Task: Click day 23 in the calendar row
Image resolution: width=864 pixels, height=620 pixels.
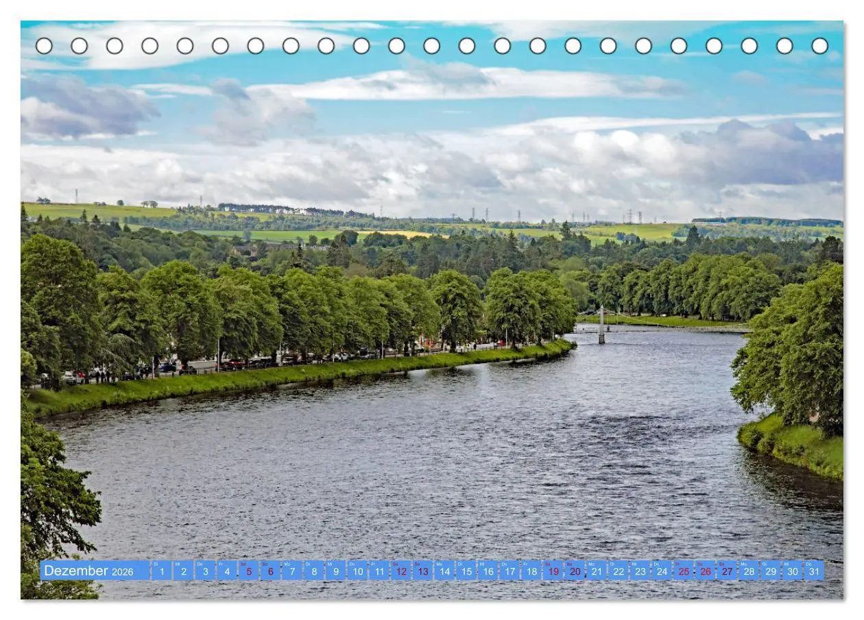Action: [641, 571]
